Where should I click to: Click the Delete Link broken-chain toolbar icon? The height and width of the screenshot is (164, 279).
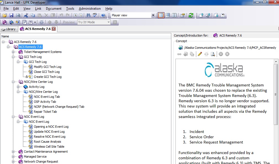click(x=42, y=22)
